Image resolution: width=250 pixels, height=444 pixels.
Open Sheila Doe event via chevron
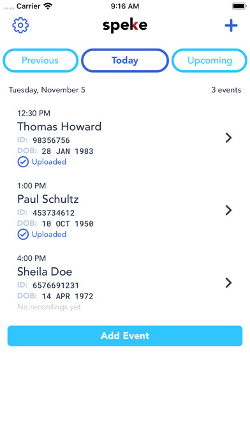point(228,283)
